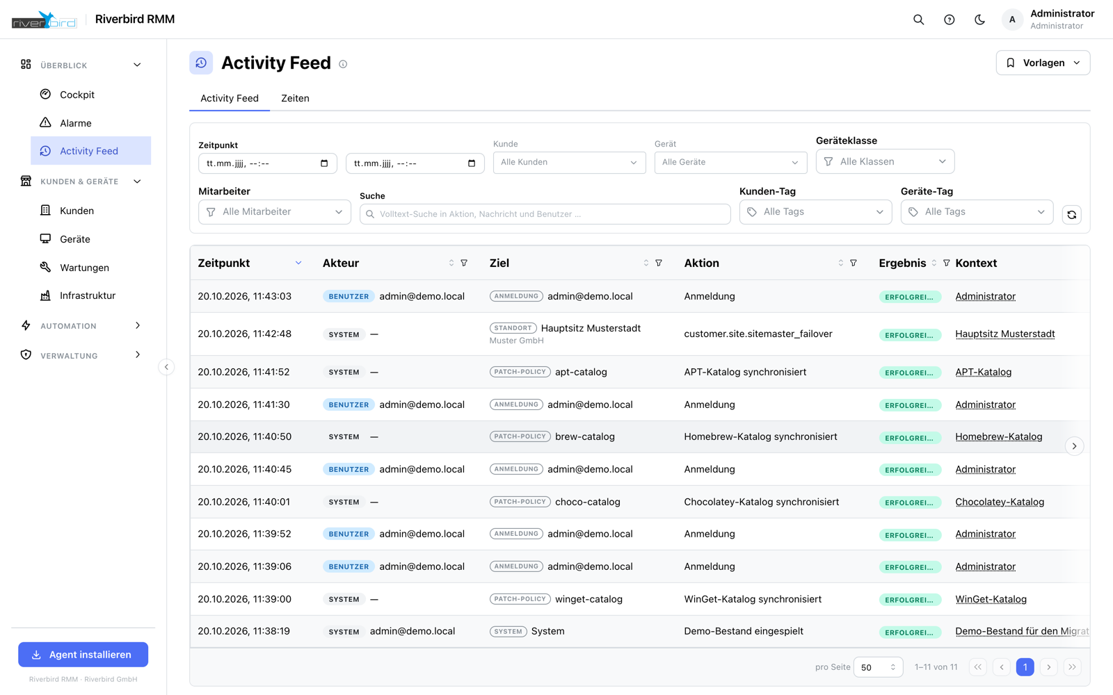Open the Akteur column filter icon
The image size is (1113, 695).
click(x=464, y=263)
